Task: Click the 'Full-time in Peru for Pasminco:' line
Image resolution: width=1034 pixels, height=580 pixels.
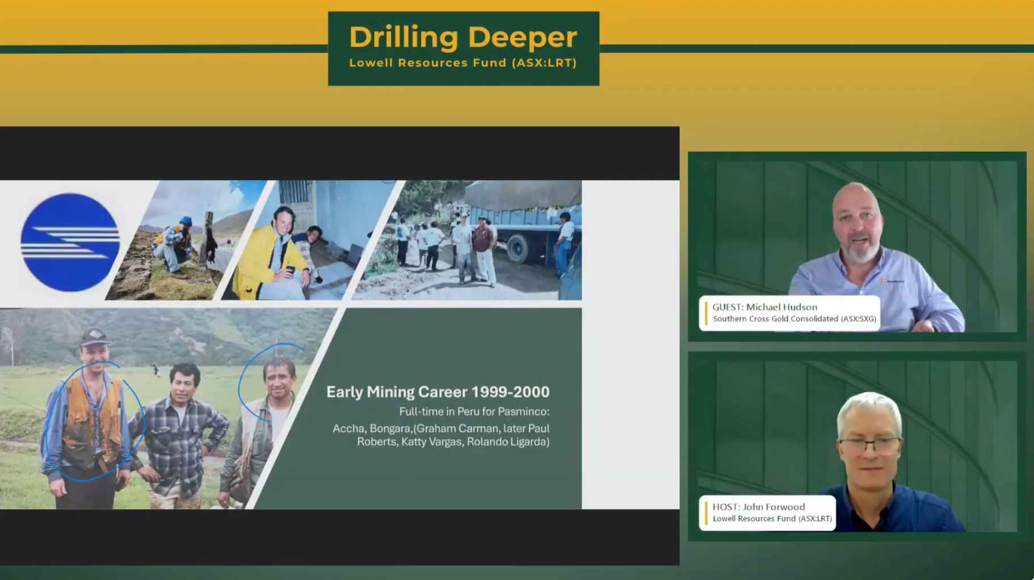Action: tap(474, 411)
